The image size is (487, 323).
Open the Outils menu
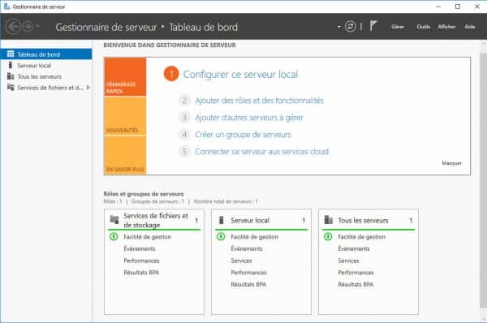(x=424, y=27)
